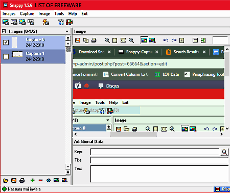This screenshot has height=193, width=230.
Task: Click the fourth capture icon in main toolbar
Action: click(31, 22)
